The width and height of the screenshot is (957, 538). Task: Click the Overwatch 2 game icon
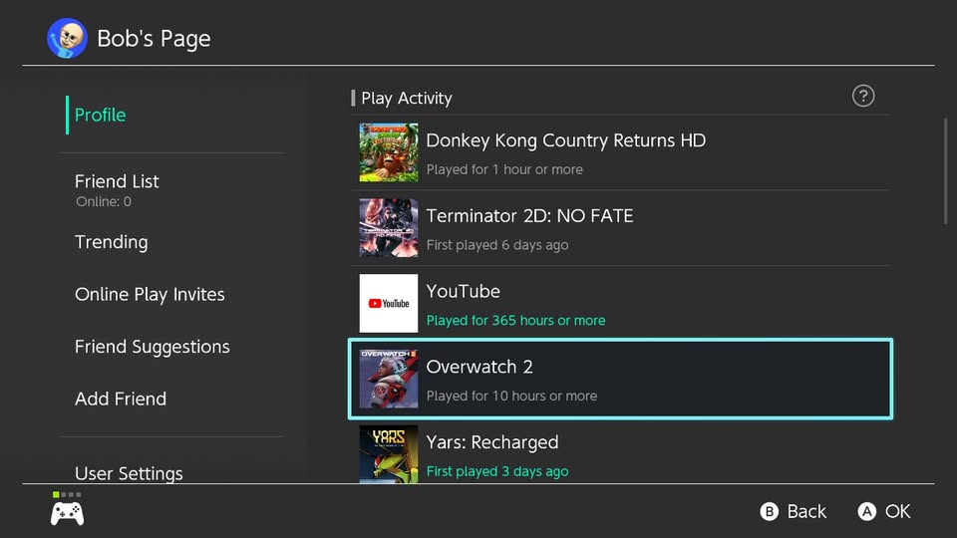[389, 379]
